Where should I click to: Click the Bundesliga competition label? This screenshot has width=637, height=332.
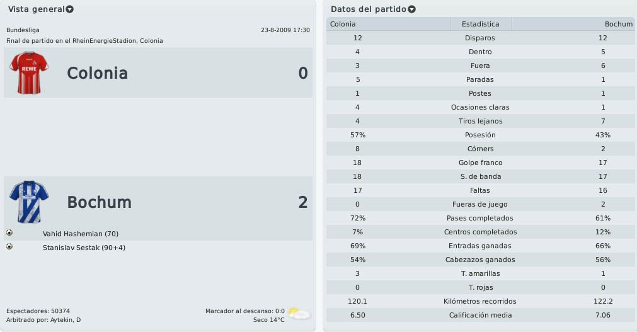point(23,30)
